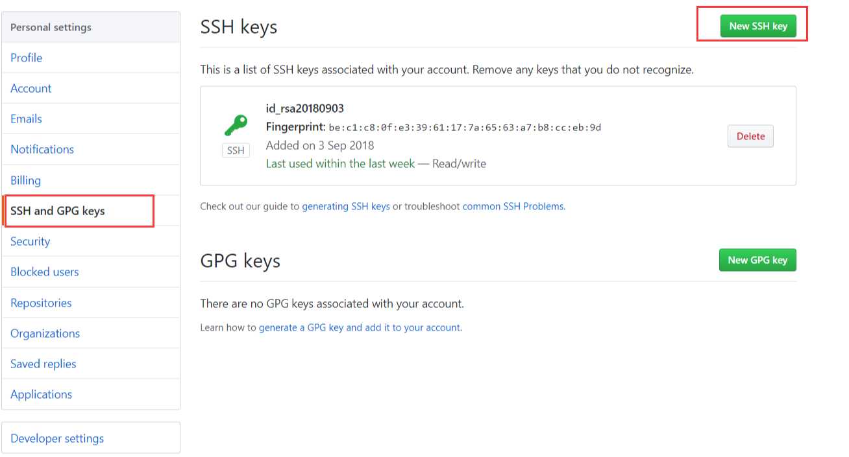
Task: Follow the generating SSH keys guide link
Action: click(x=346, y=206)
